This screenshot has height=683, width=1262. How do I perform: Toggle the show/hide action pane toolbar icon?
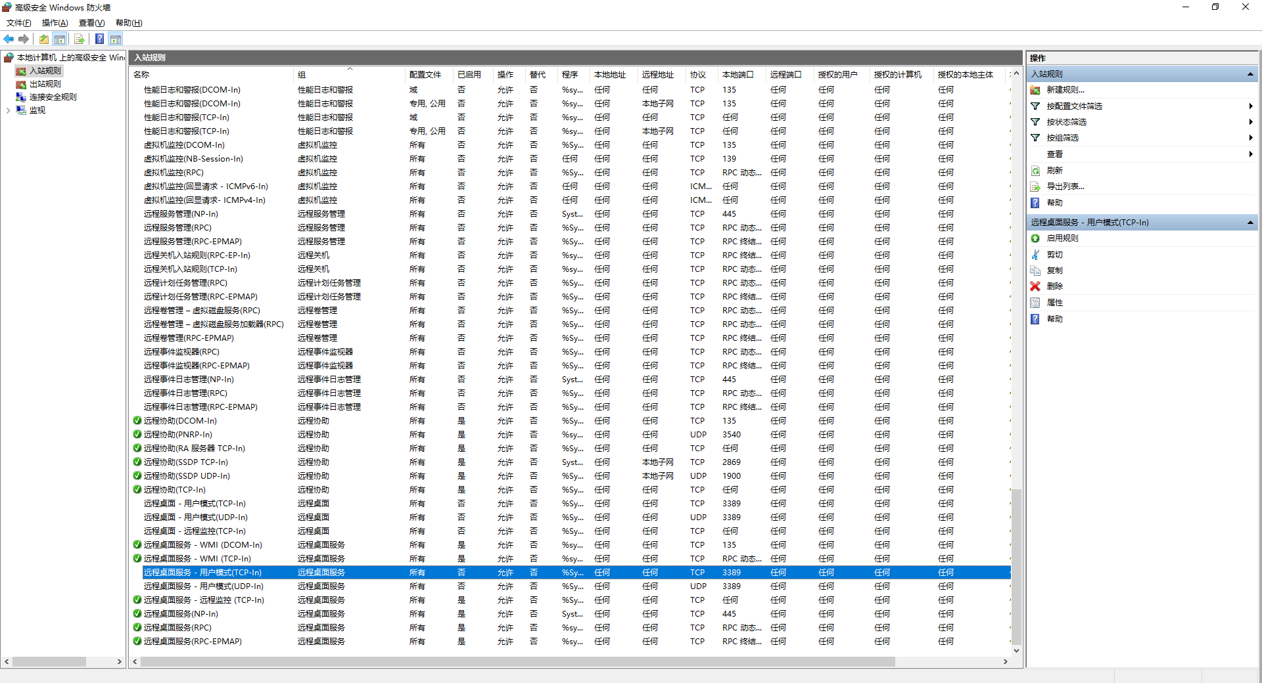point(116,39)
